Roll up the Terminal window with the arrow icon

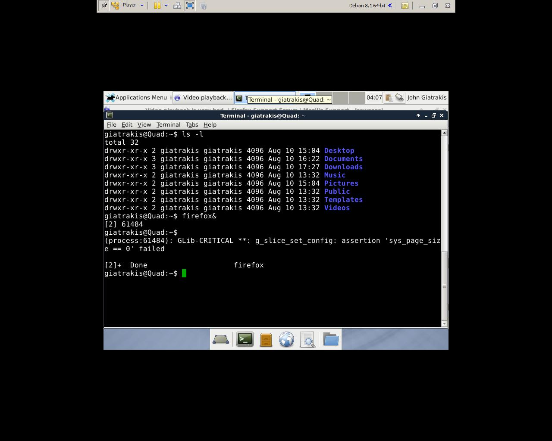pyautogui.click(x=418, y=115)
